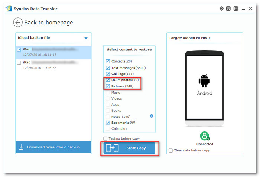Click the save icon in title bar
This screenshot has width=260, height=177.
[228, 9]
